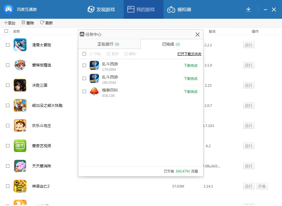Click the 乱斗西游 app icon in download list
Image resolution: width=282 pixels, height=206 pixels.
click(94, 65)
